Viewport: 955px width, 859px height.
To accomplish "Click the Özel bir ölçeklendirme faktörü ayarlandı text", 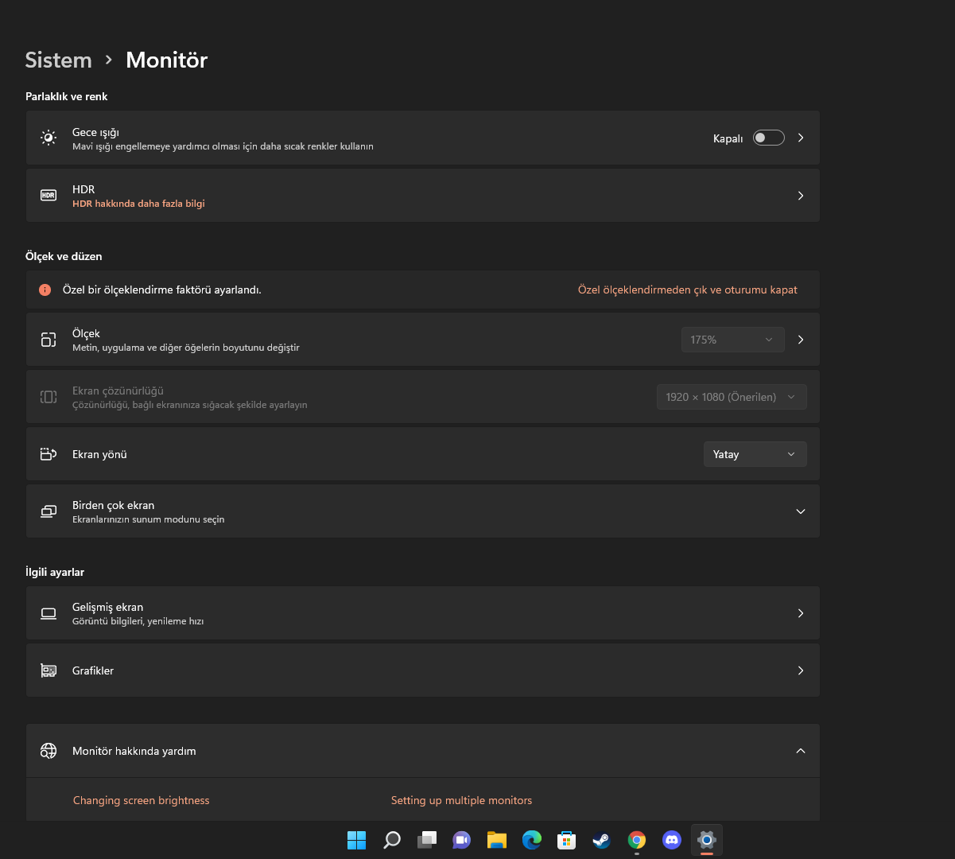I will (162, 290).
